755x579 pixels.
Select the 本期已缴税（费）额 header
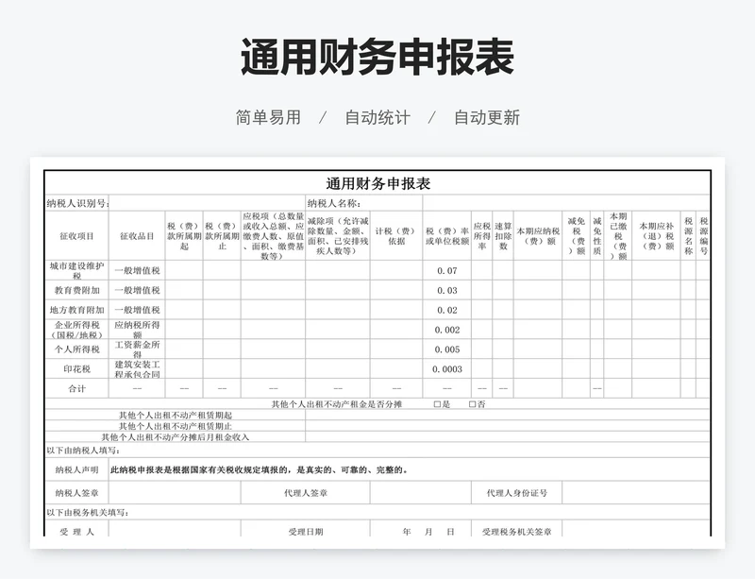618,236
